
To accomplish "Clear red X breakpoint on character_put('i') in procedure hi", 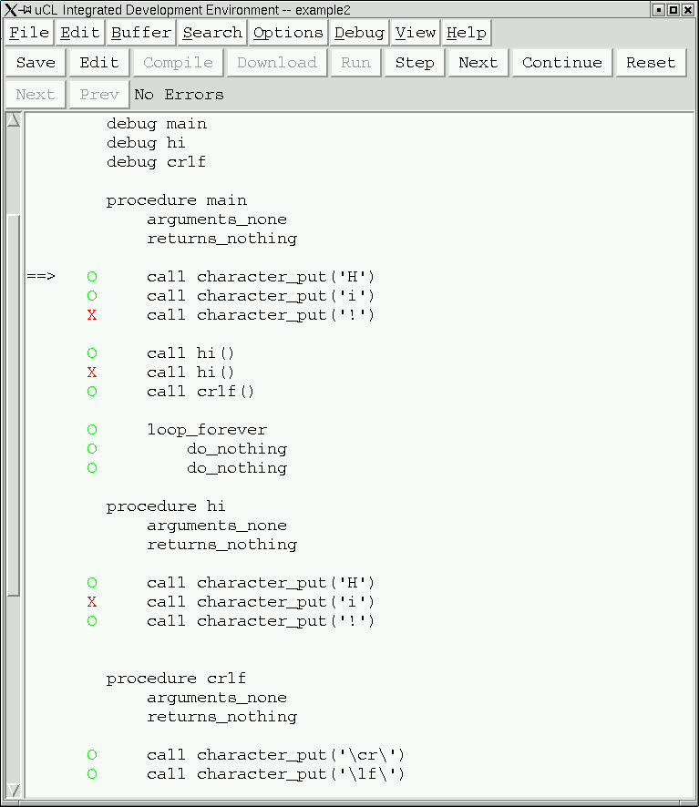I will pyautogui.click(x=92, y=602).
